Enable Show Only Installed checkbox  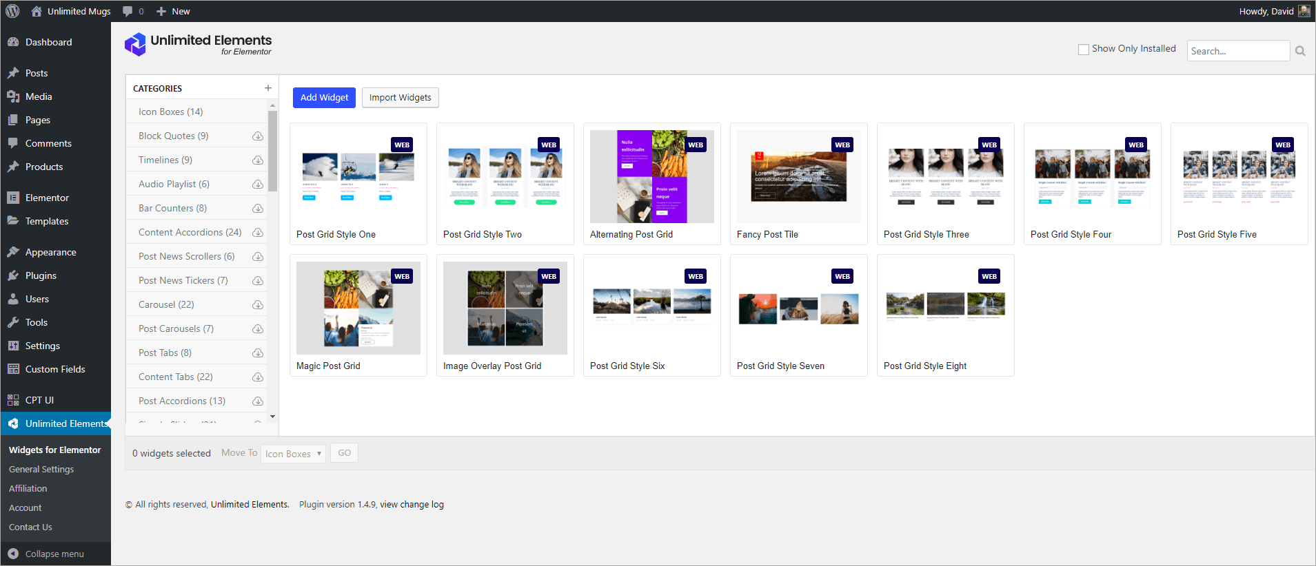tap(1084, 50)
